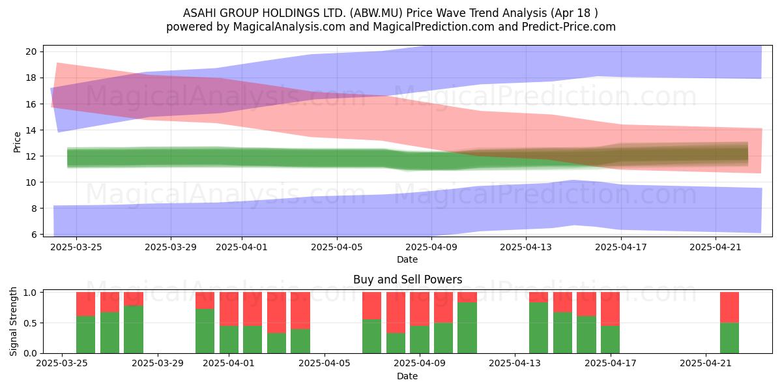Click the 'Signal Strength' y-axis label

click(x=14, y=321)
